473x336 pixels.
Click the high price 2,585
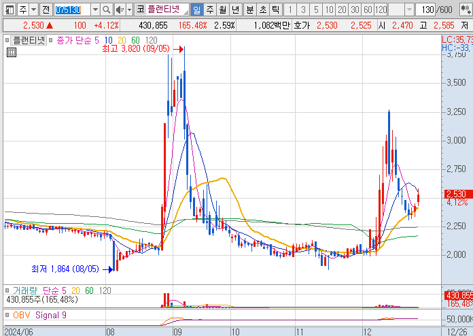point(444,25)
